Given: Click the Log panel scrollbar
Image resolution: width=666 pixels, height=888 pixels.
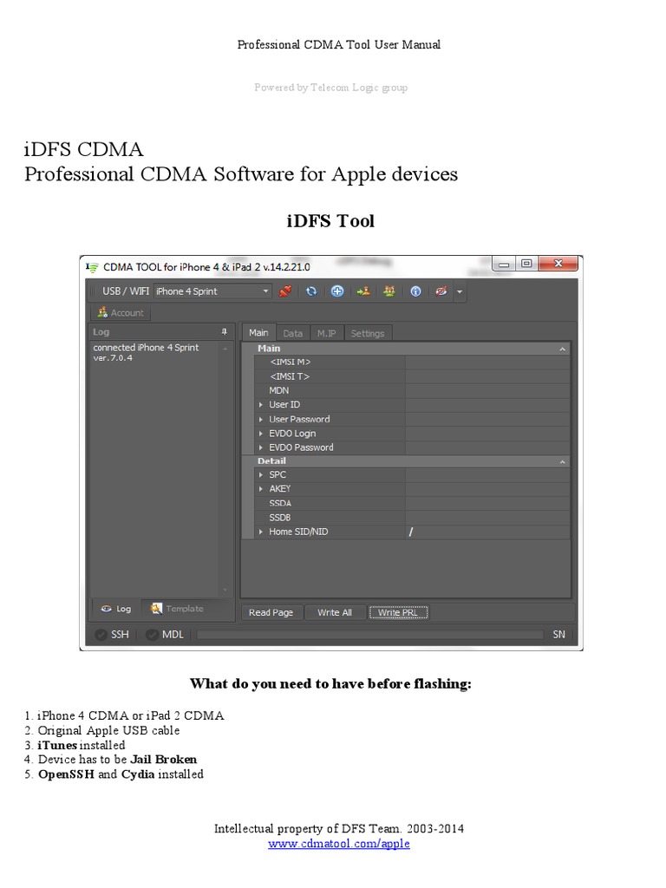Looking at the screenshot, I should tap(225, 469).
